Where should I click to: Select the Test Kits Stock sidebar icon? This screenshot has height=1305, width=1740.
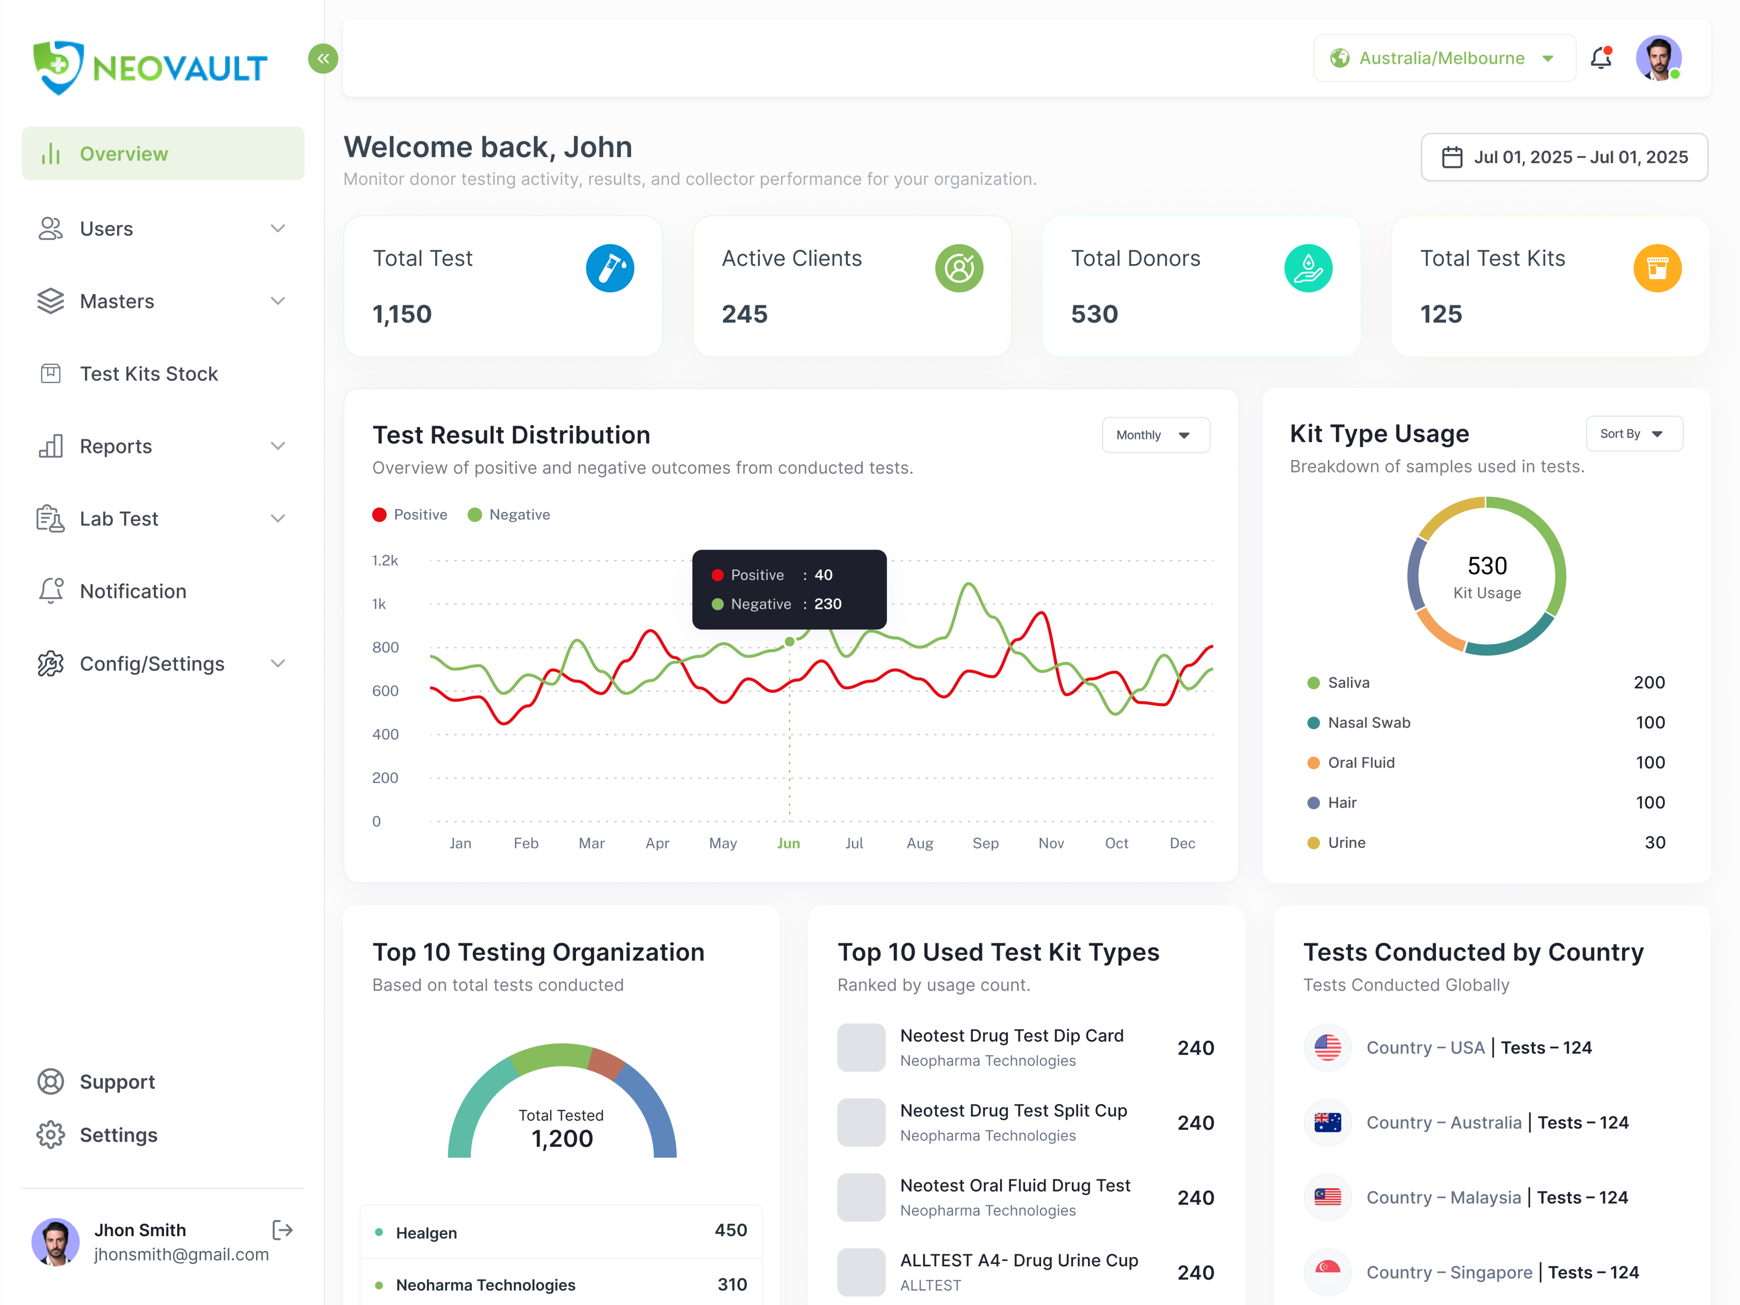tap(51, 374)
